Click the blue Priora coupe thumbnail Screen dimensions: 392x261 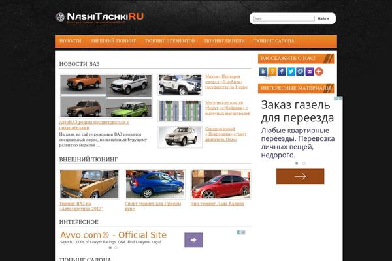155,184
